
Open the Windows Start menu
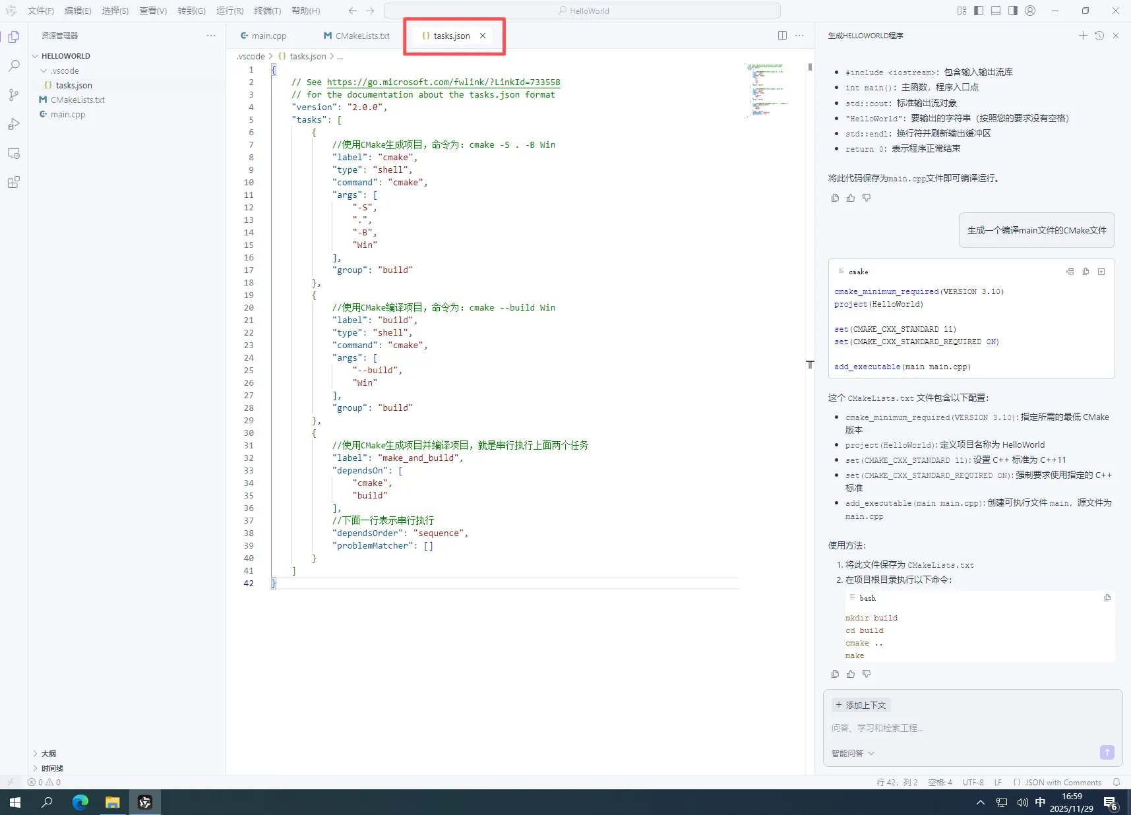[15, 802]
